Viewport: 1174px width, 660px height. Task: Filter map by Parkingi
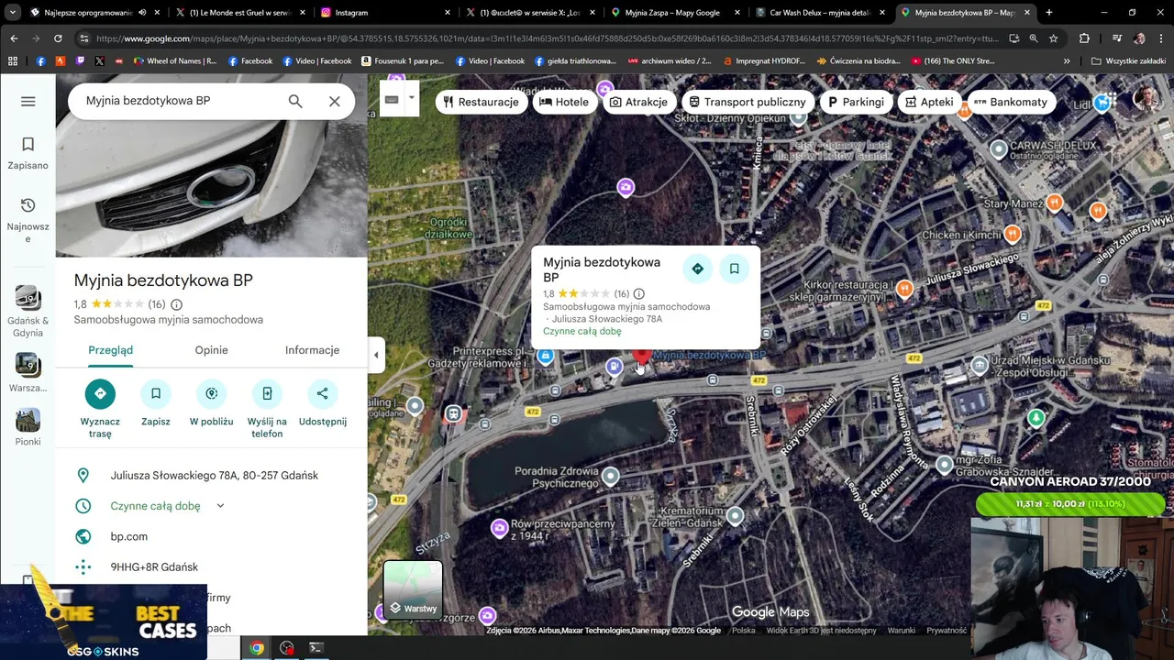[856, 102]
